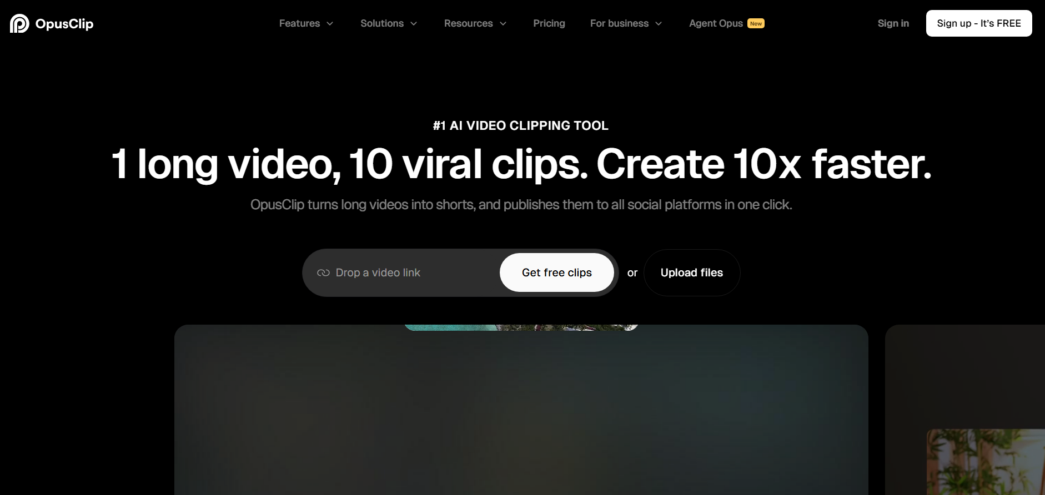1045x495 pixels.
Task: Click the New badge beside Agent Opus
Action: pyautogui.click(x=756, y=23)
